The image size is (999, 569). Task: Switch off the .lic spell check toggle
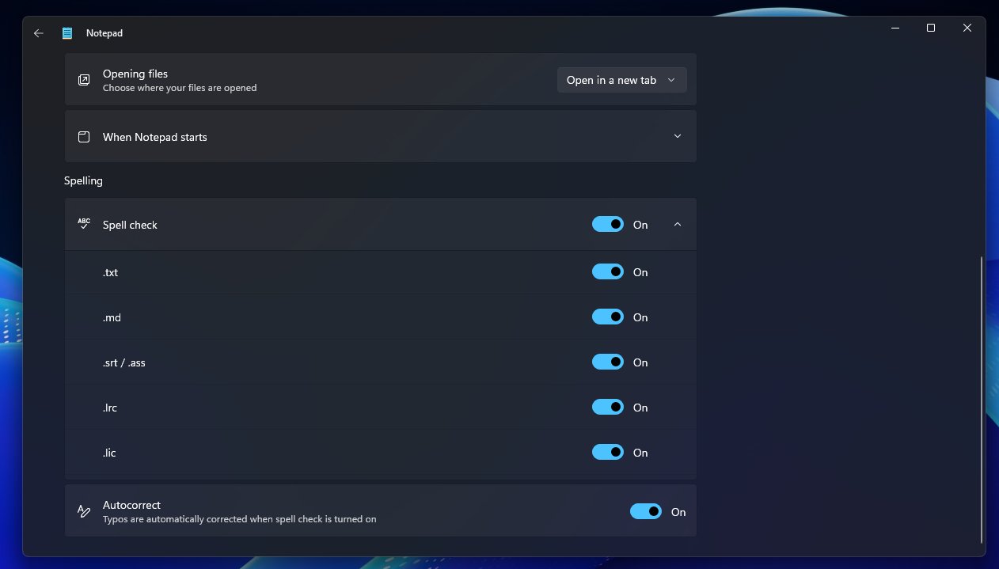coord(608,453)
